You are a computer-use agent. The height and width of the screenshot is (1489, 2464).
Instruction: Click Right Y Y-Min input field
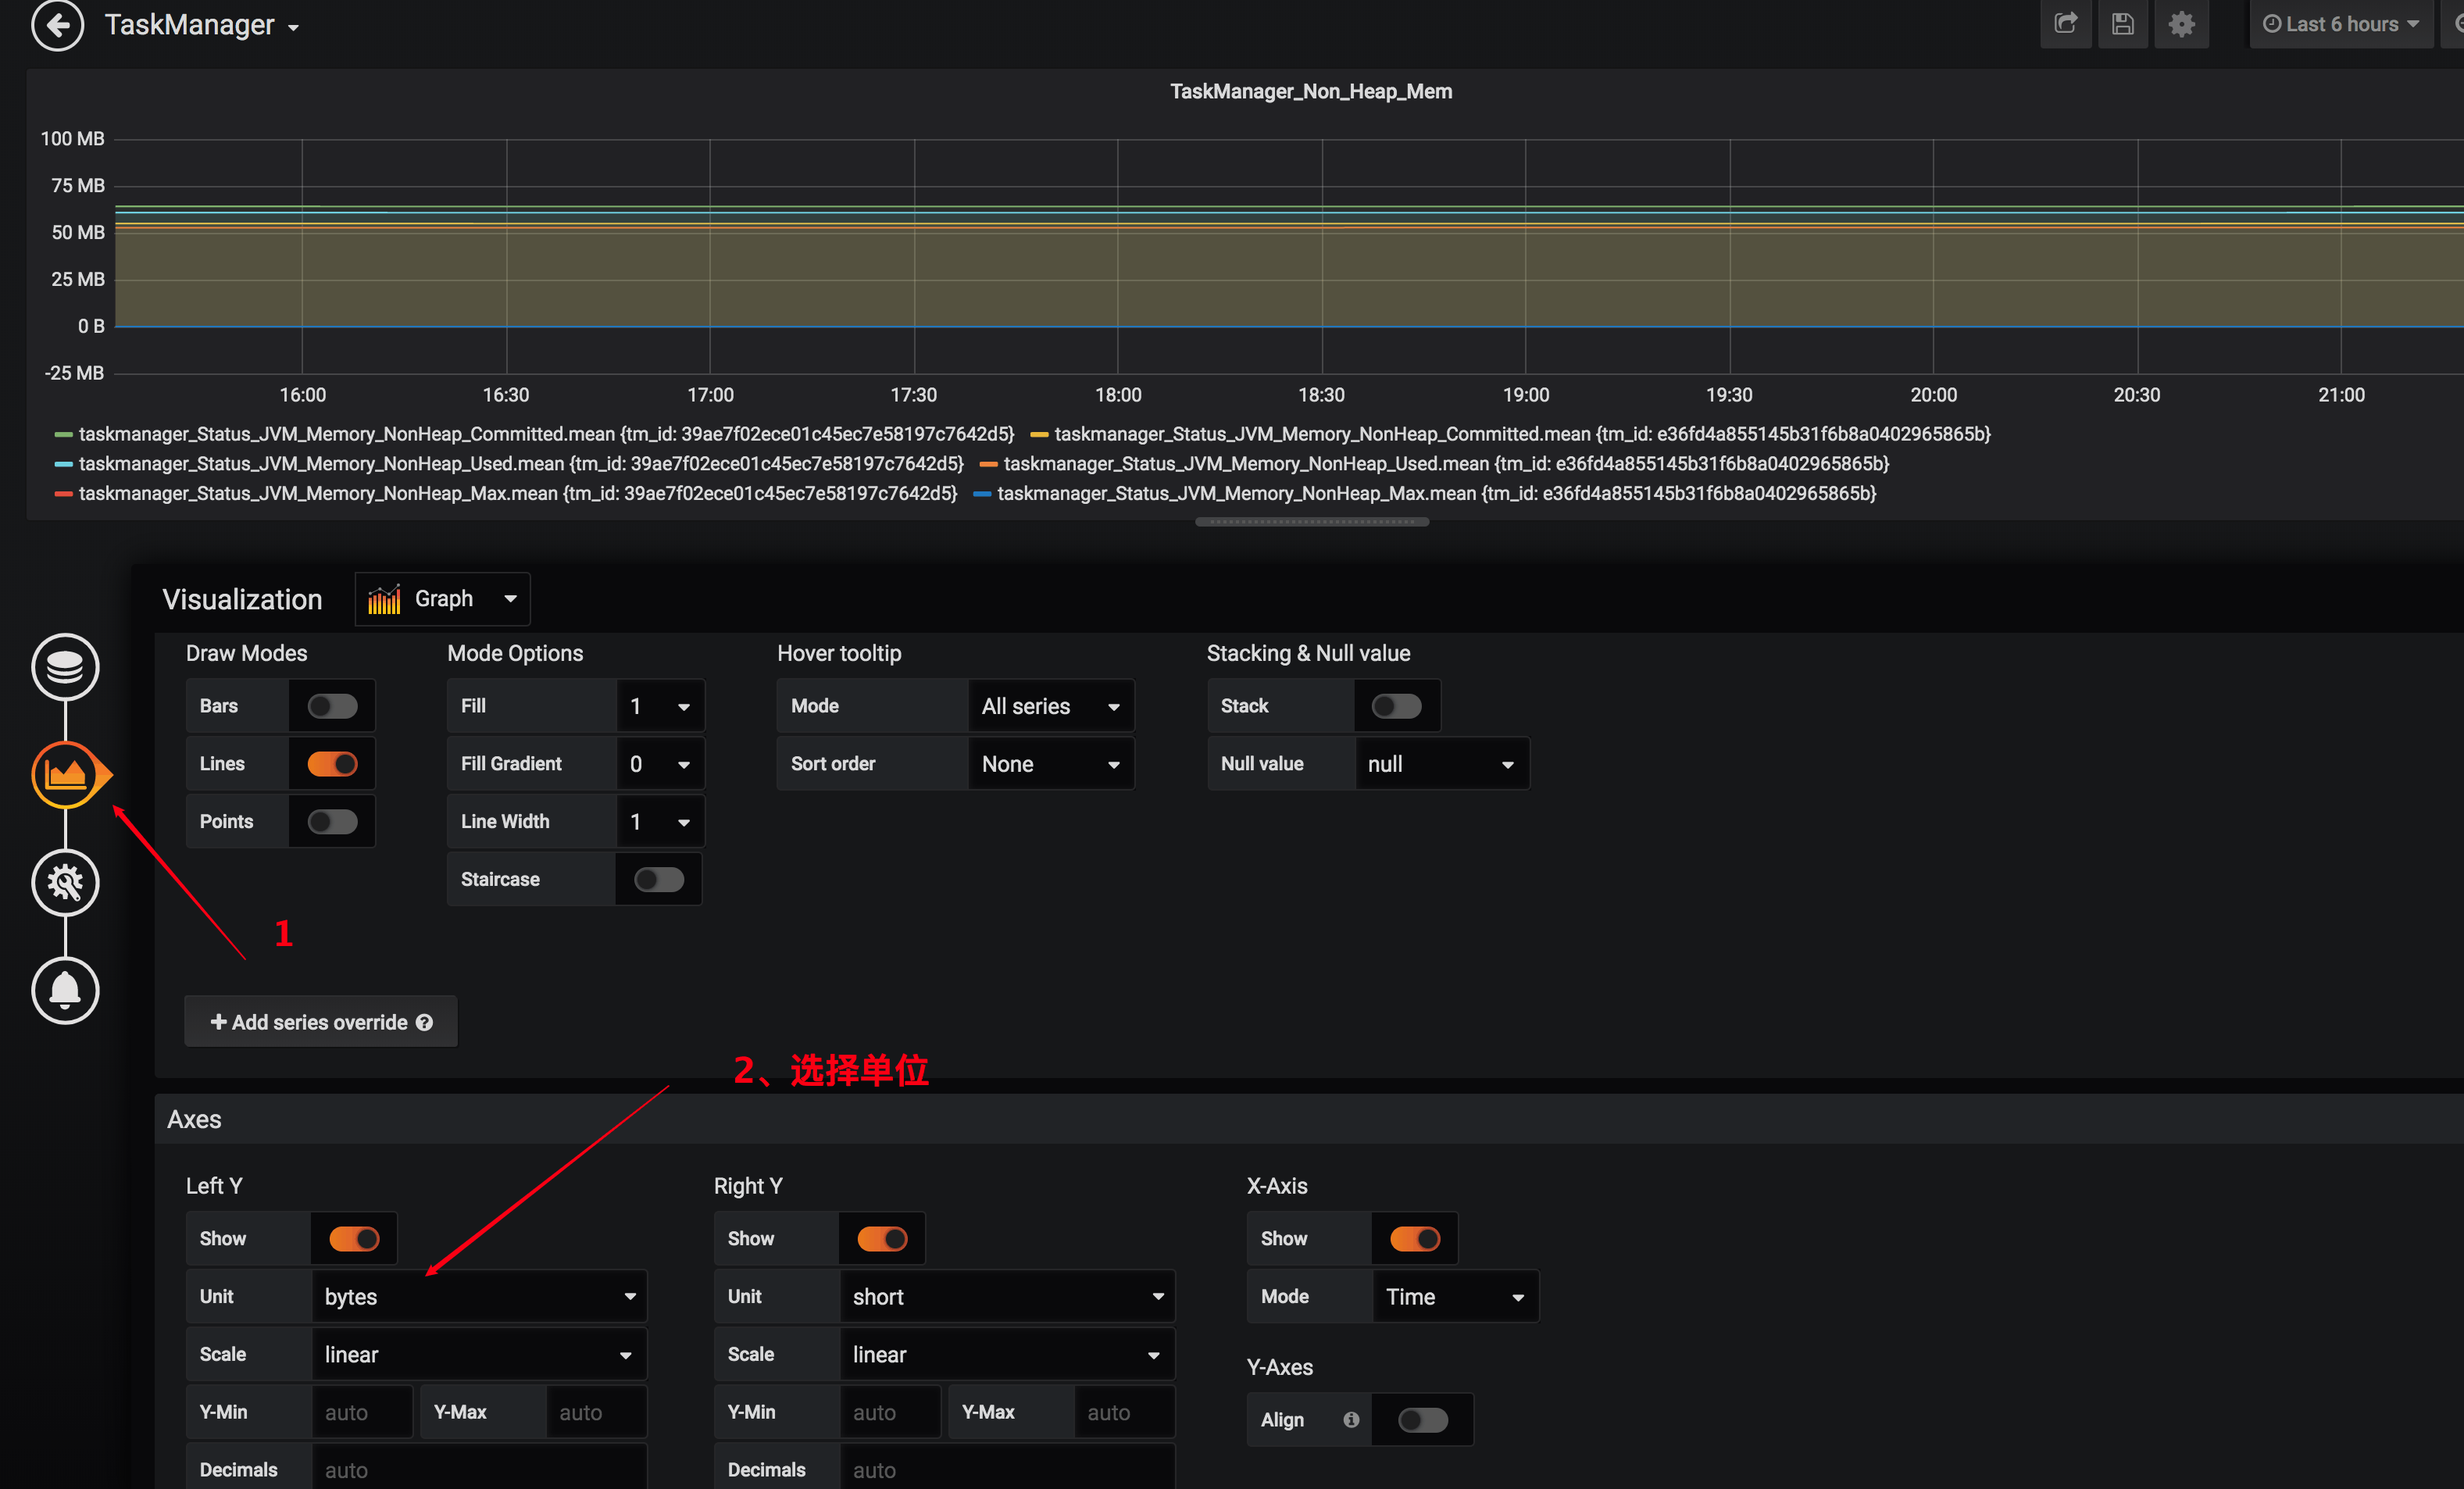[x=891, y=1413]
